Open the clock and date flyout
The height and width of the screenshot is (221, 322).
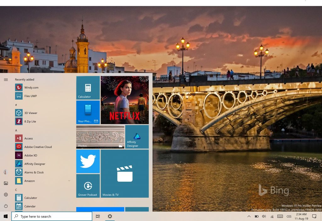coord(302,216)
